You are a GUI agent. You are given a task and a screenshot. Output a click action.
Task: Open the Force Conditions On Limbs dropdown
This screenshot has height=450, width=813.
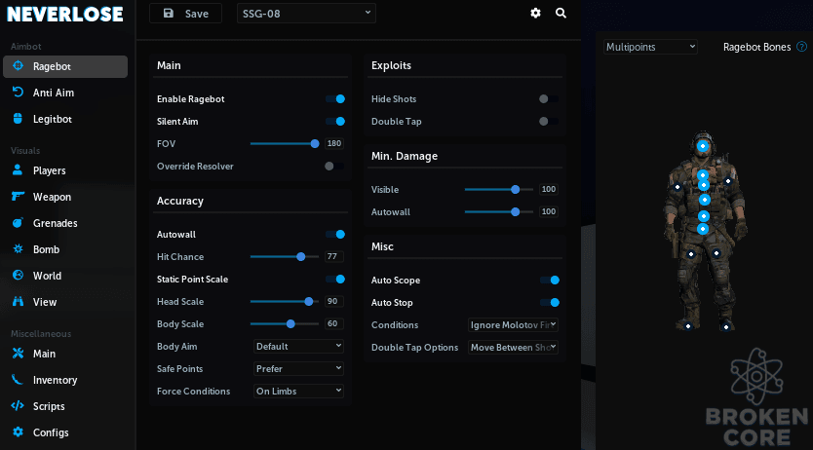coord(298,391)
